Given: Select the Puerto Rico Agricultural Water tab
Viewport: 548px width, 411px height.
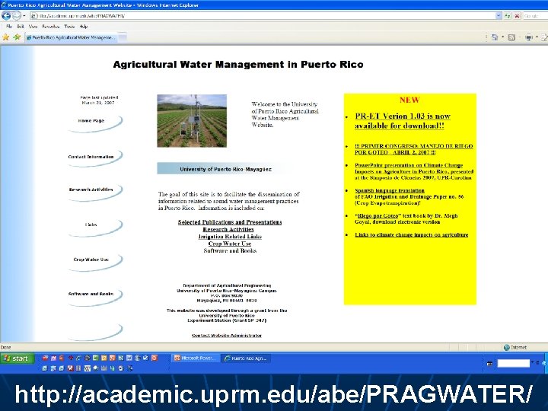Looking at the screenshot, I should pos(71,37).
